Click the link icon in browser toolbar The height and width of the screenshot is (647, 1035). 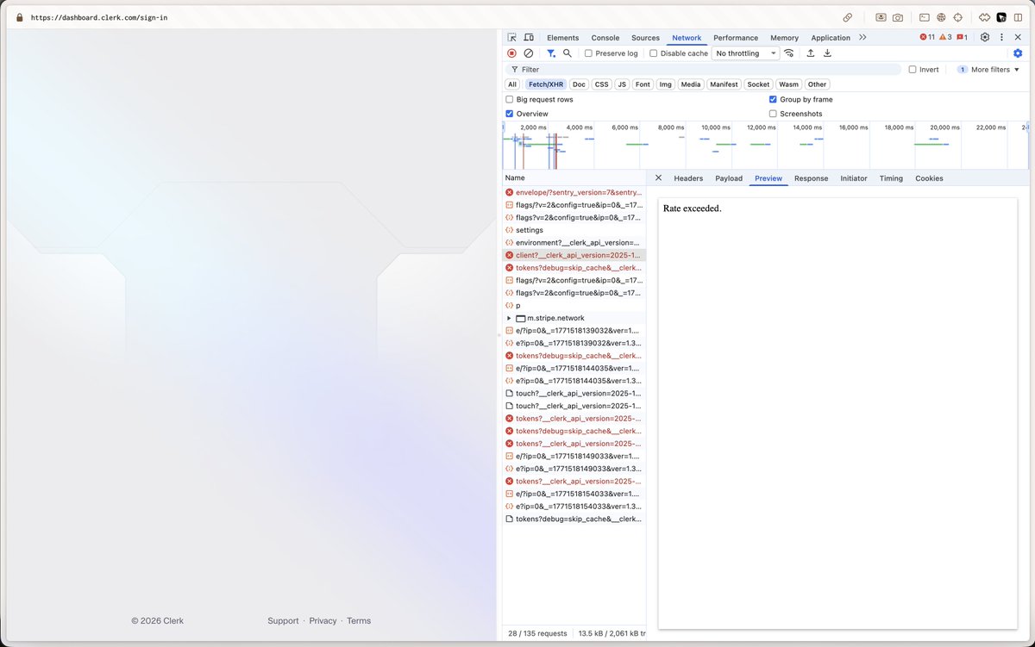pos(848,17)
